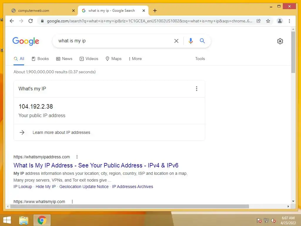Screen dimensions: 301x226
Task: Select the All results tab
Action: click(19, 59)
